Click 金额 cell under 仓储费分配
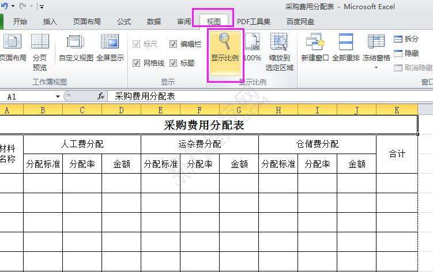Image resolution: width=433 pixels, height=272 pixels. click(x=357, y=164)
